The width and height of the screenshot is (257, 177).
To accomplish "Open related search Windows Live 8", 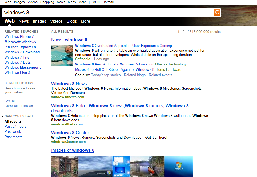I will [17, 73].
